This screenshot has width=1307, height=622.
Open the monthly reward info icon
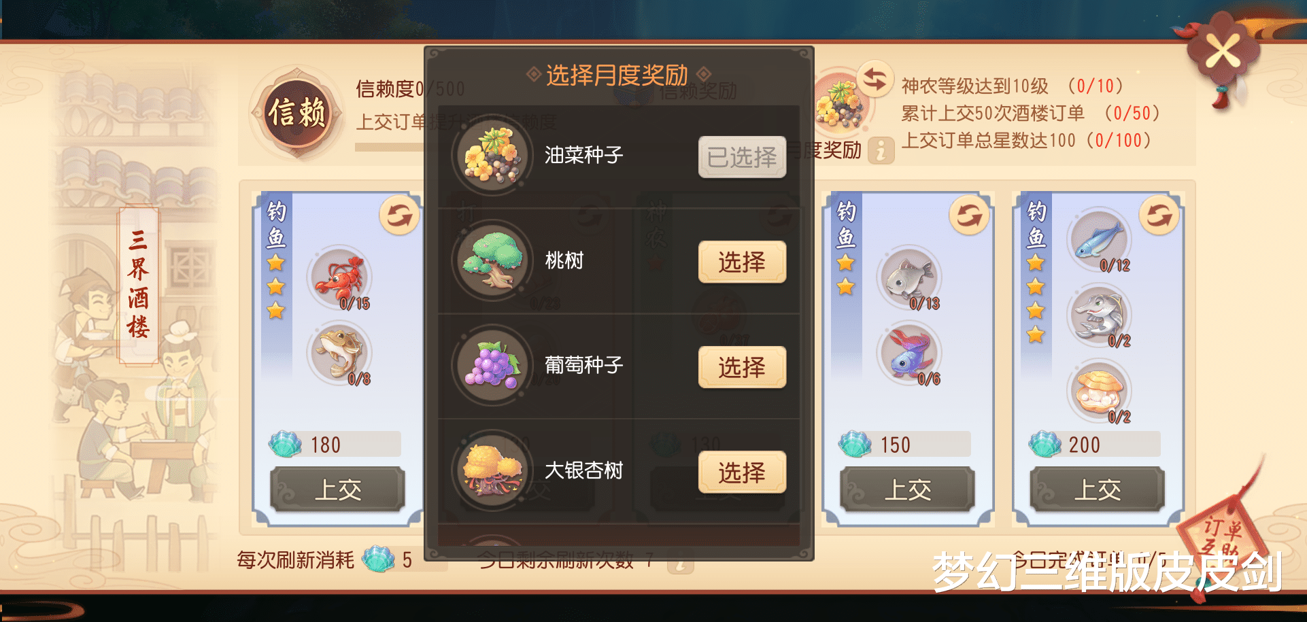coord(881,150)
